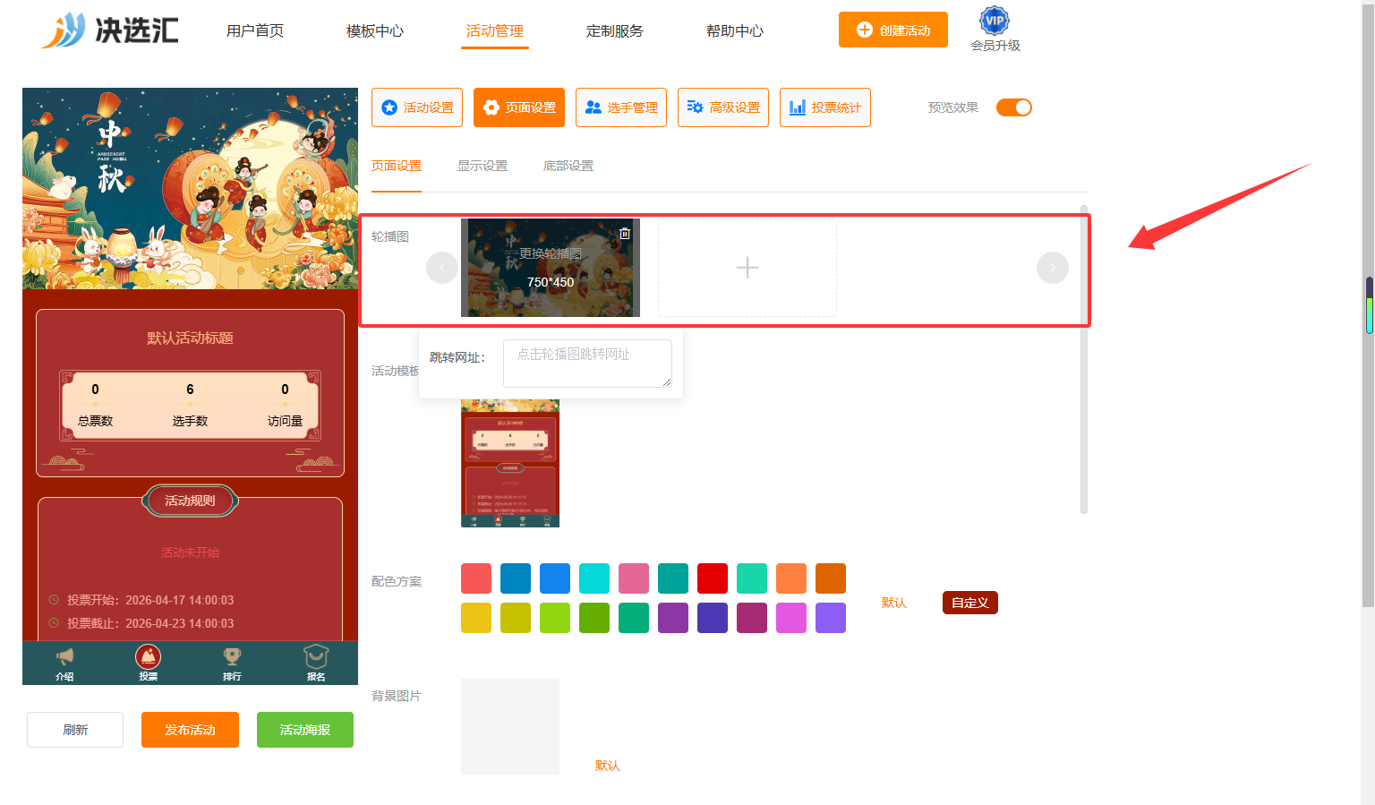Image resolution: width=1375 pixels, height=805 pixels.
Task: Open 活动设置 section
Action: [417, 107]
